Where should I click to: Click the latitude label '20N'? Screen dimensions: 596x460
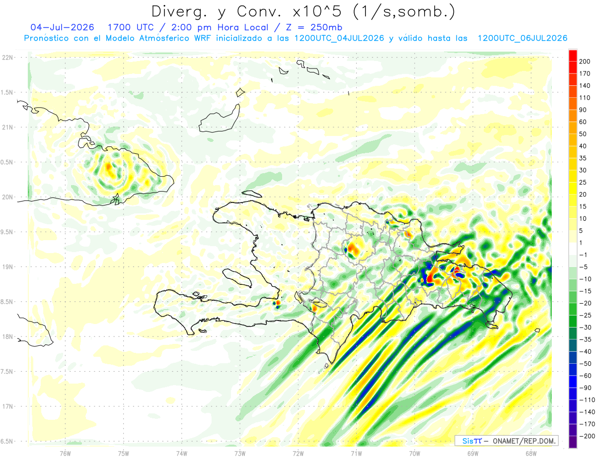(x=7, y=197)
